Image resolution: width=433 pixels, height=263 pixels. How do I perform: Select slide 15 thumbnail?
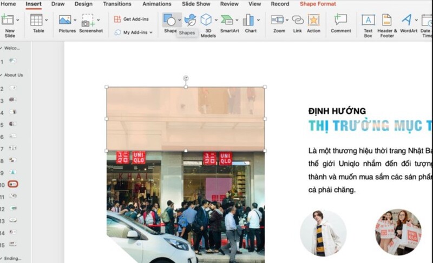(12, 244)
